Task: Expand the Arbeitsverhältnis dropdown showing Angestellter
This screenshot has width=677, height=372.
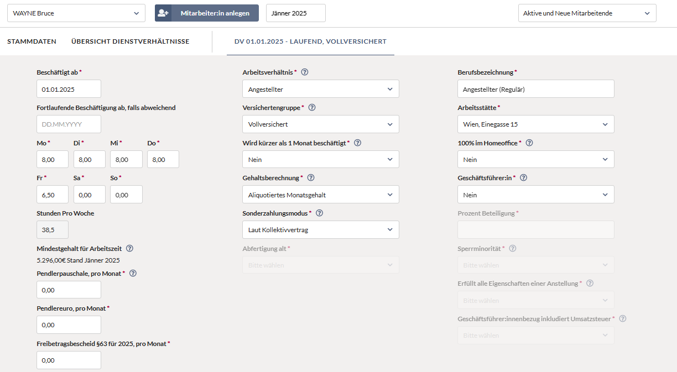Action: [321, 89]
